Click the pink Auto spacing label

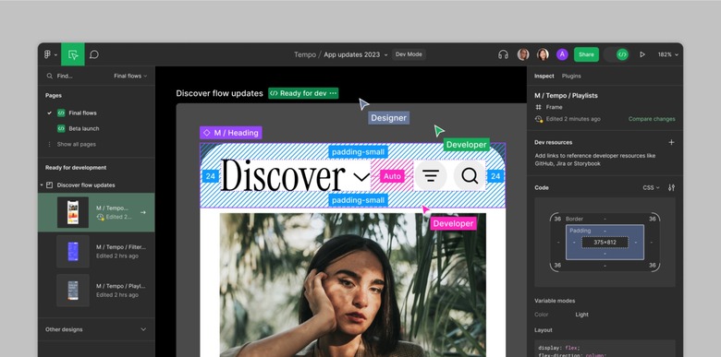click(x=392, y=176)
